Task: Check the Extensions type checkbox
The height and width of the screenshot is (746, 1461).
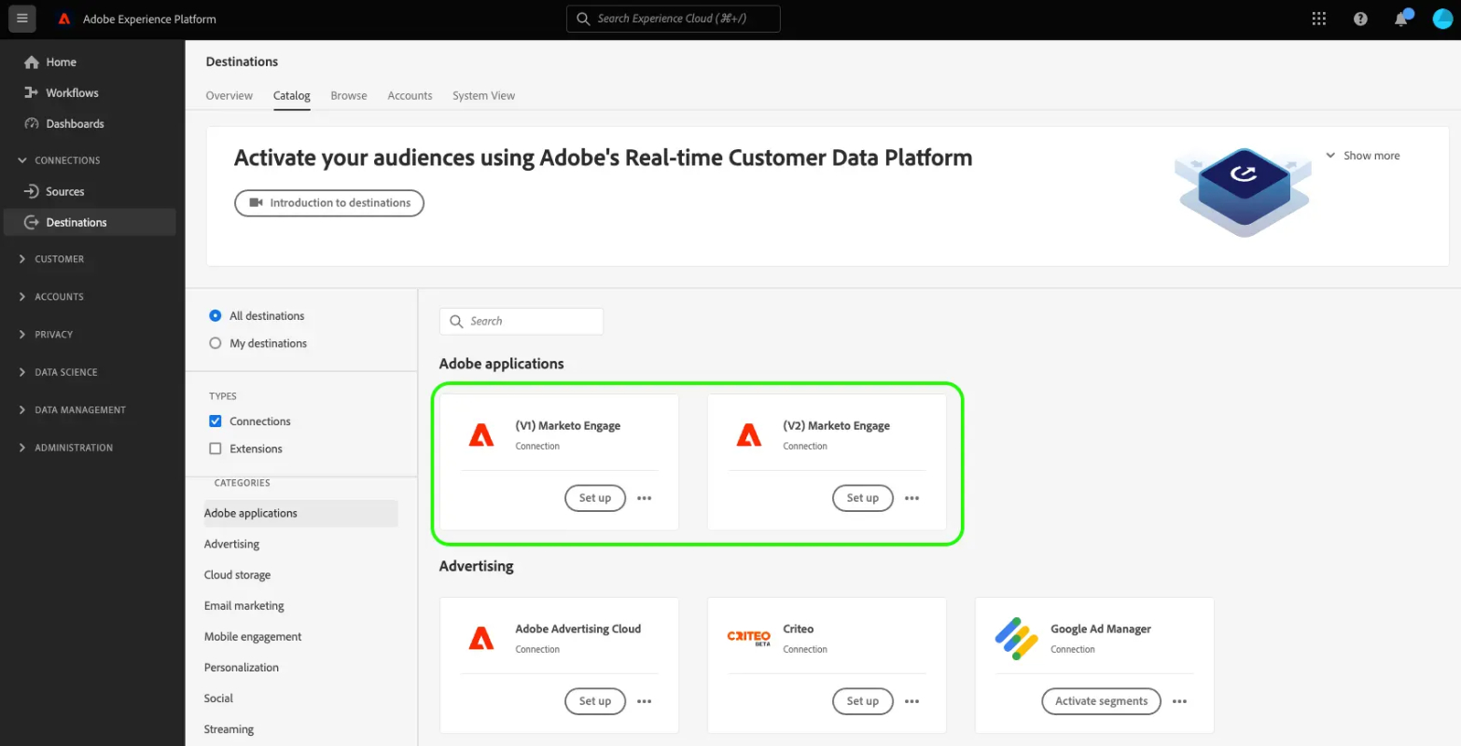Action: 216,449
